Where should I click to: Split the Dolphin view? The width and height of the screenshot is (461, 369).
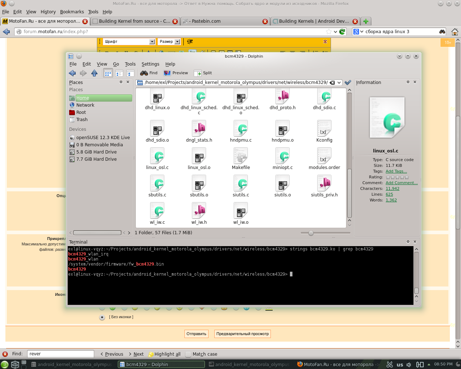[x=203, y=73]
